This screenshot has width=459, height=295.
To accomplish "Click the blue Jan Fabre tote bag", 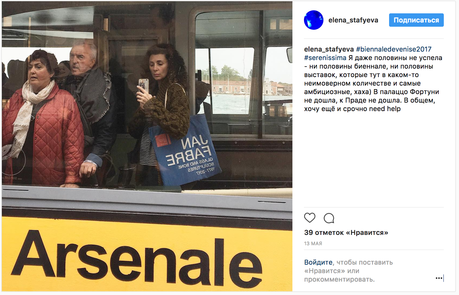I will tap(185, 151).
